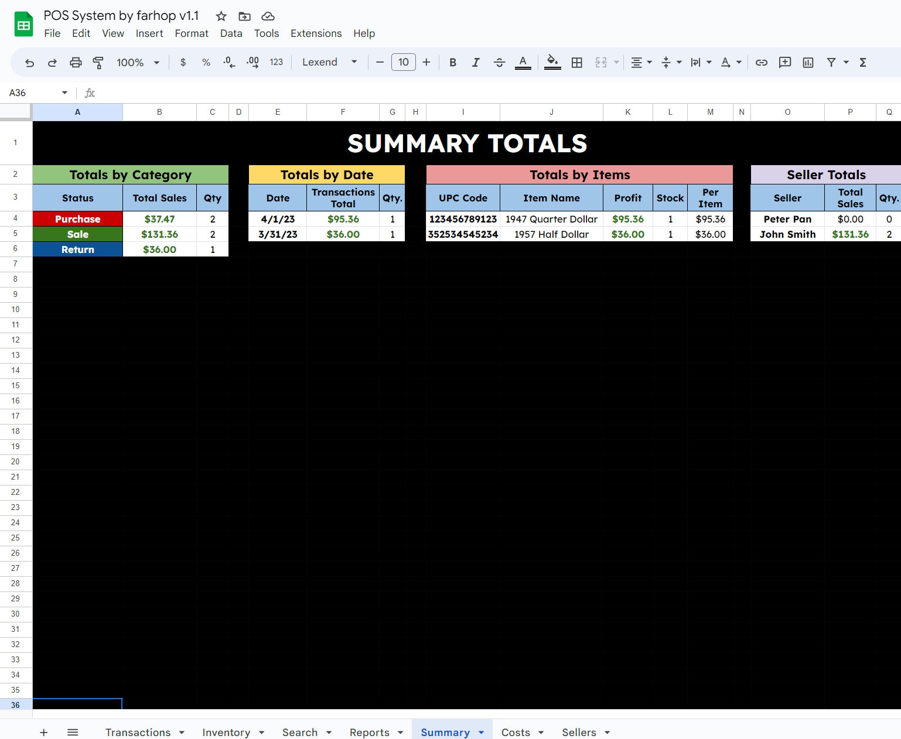The width and height of the screenshot is (901, 739).
Task: Select the Paint format tool
Action: tap(98, 62)
